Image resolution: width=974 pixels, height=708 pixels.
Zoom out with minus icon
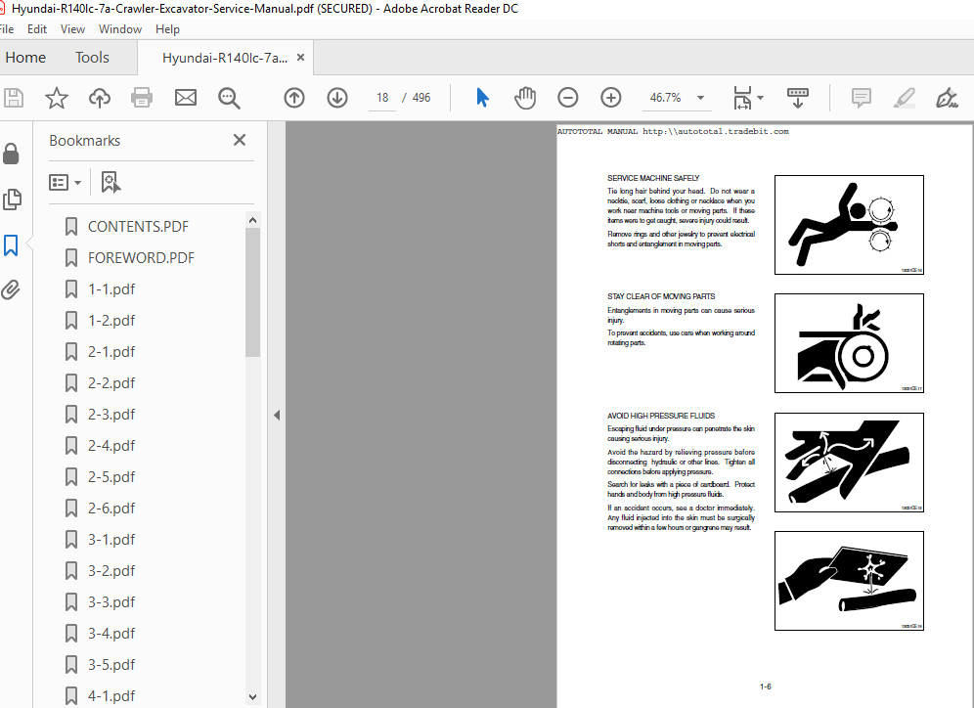[568, 98]
